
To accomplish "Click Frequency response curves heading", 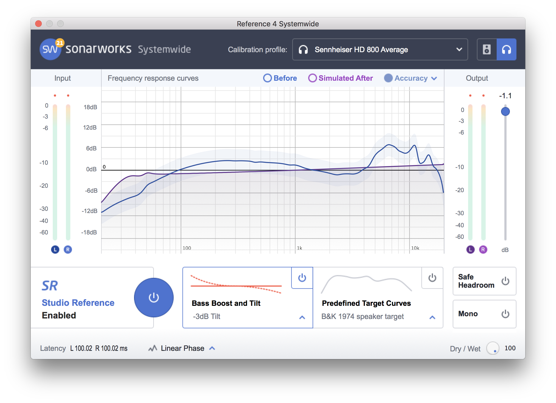I will tap(153, 78).
